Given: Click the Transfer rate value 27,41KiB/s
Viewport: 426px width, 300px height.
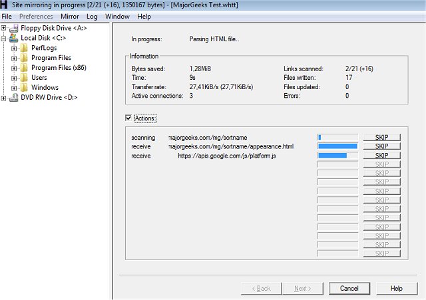Looking at the screenshot, I should click(x=221, y=87).
